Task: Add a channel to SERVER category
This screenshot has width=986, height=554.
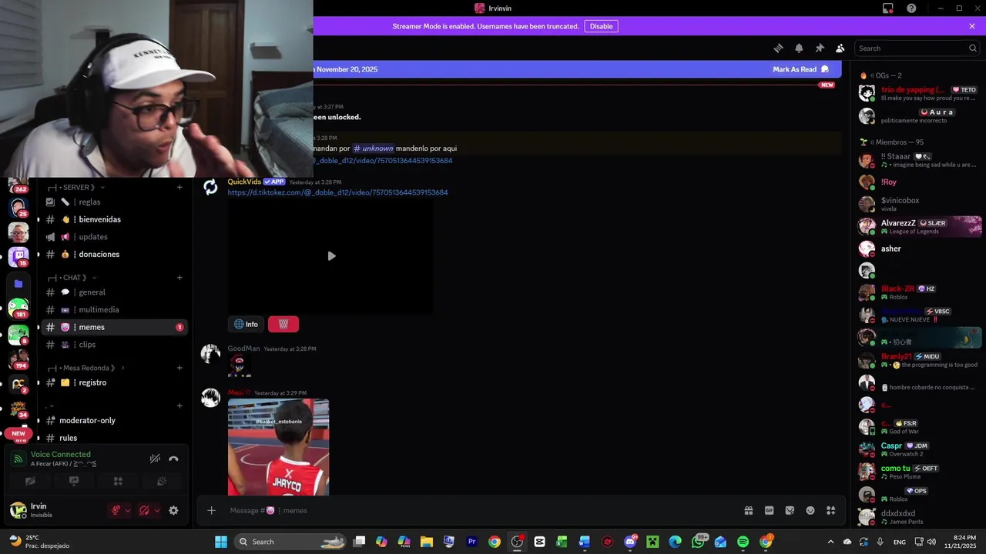Action: coord(179,187)
